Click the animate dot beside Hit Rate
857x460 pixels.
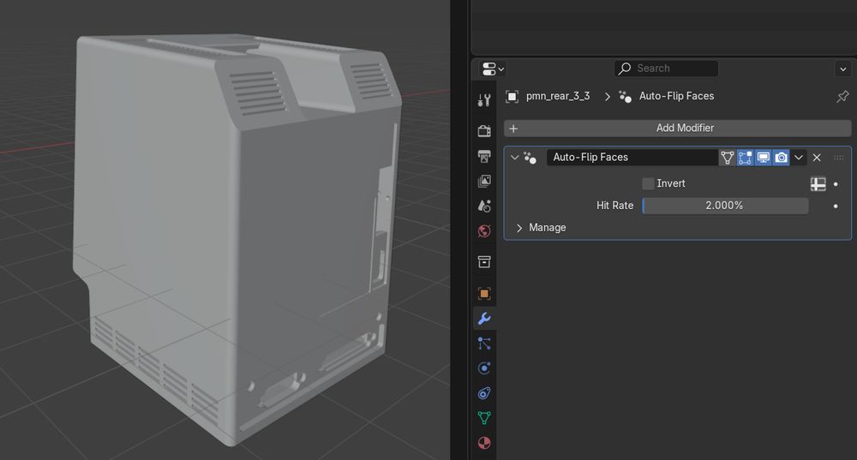click(x=836, y=206)
